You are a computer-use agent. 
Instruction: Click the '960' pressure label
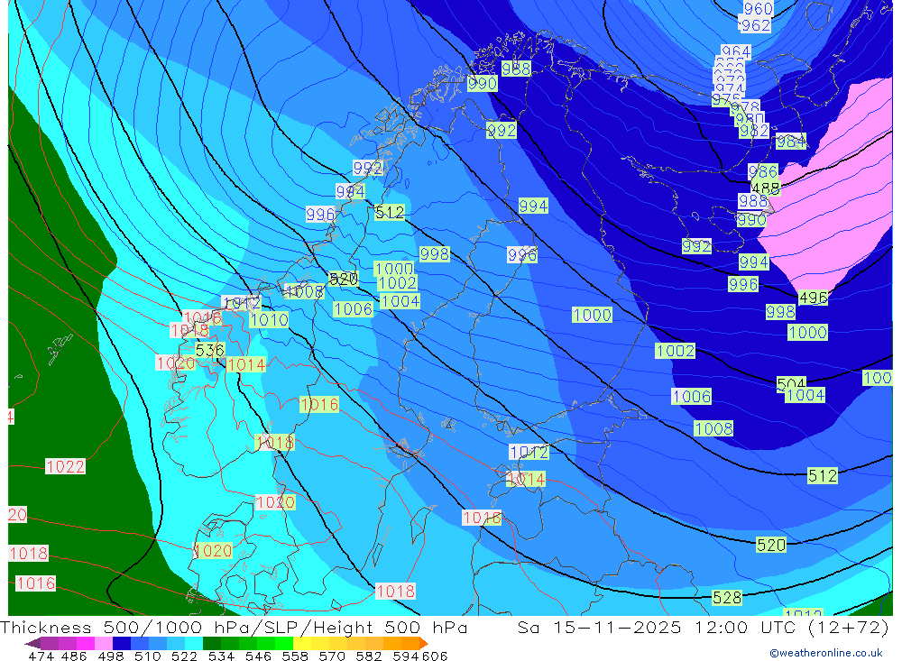(758, 9)
